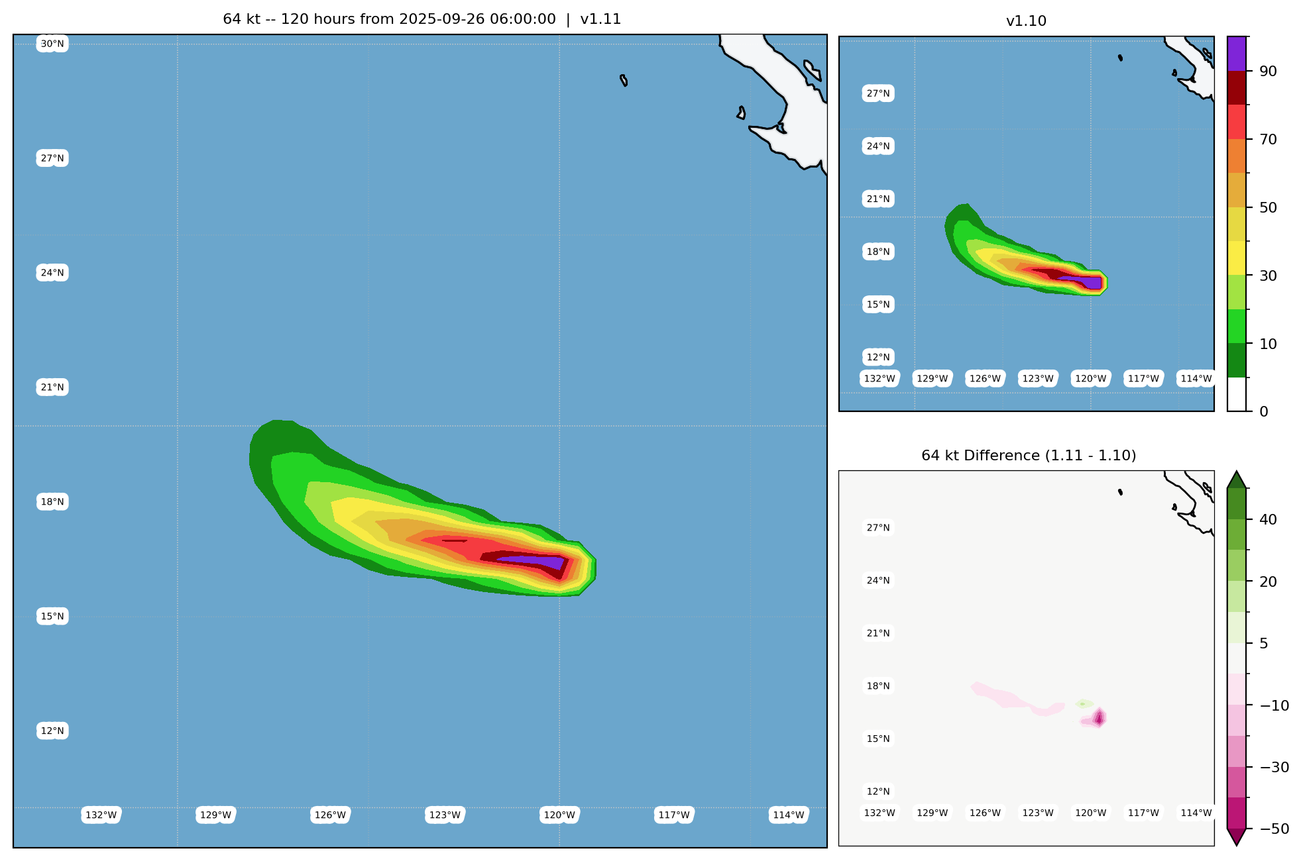The image size is (1303, 861).
Task: Click the 64 kt Difference panel title
Action: tap(1028, 456)
